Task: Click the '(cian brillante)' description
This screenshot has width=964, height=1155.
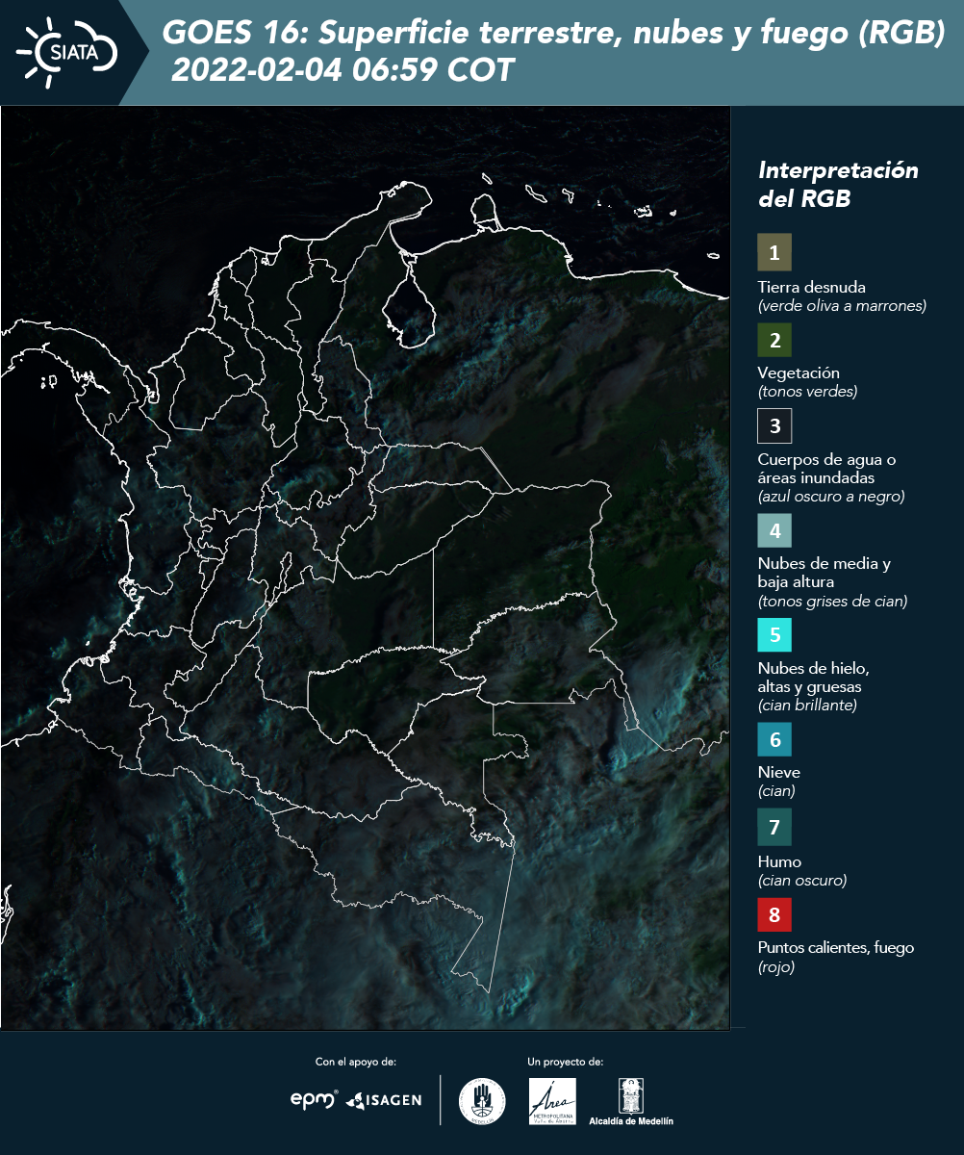Action: tap(807, 706)
